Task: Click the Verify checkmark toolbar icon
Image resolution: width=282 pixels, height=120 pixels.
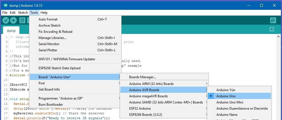Action: (6, 20)
